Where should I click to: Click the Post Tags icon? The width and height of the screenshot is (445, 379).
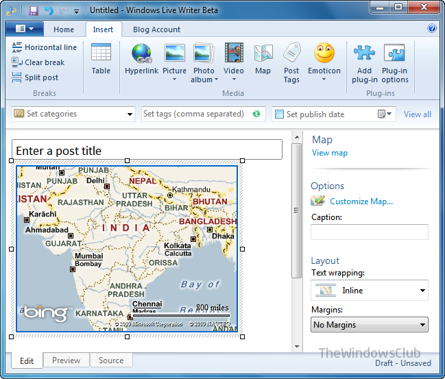pos(291,53)
